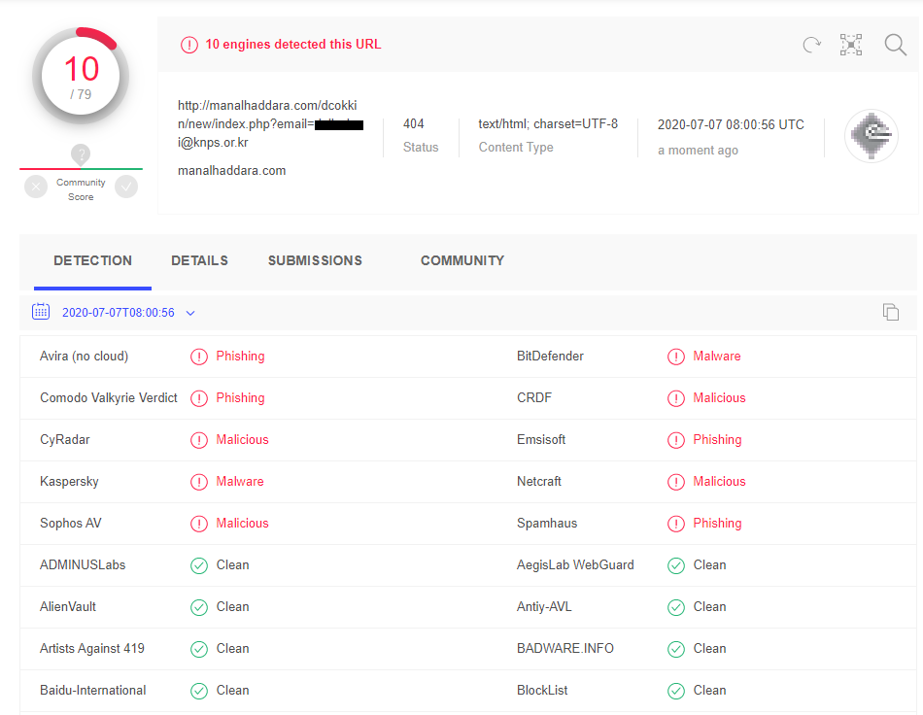Click BitDefender malware warning icon
The height and width of the screenshot is (715, 923).
click(x=676, y=357)
